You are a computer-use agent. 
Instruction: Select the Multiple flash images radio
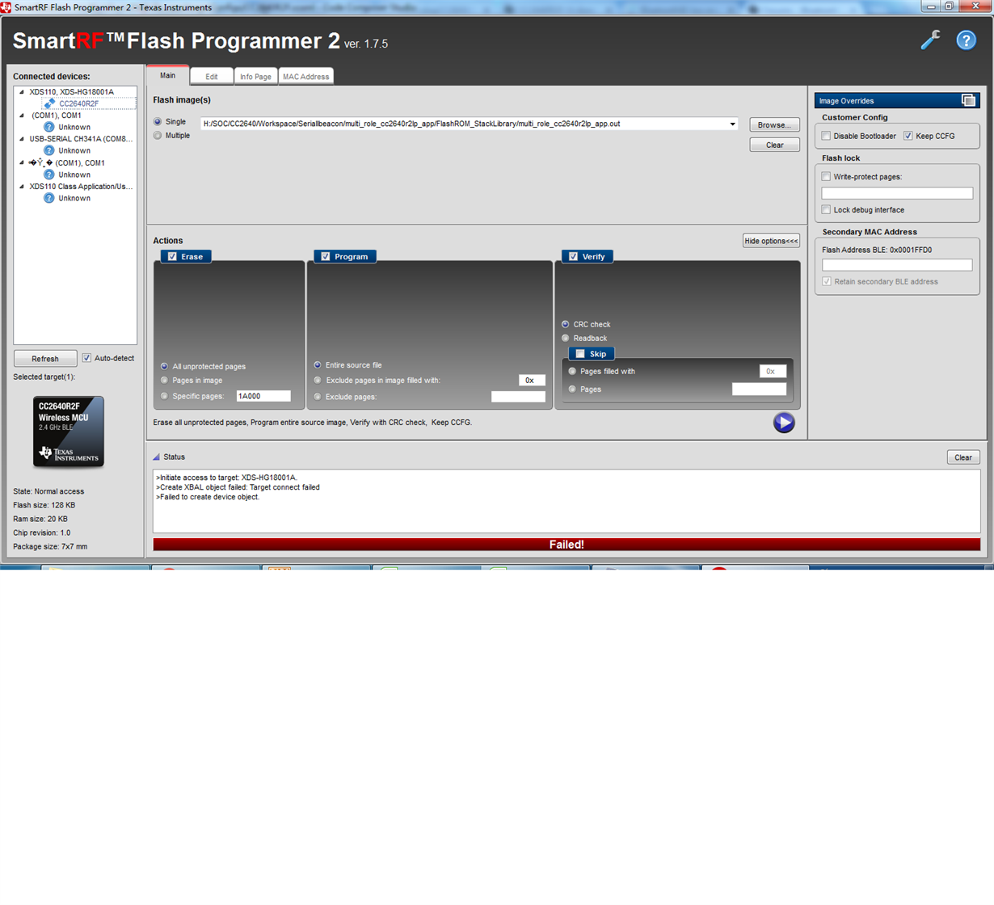(158, 136)
